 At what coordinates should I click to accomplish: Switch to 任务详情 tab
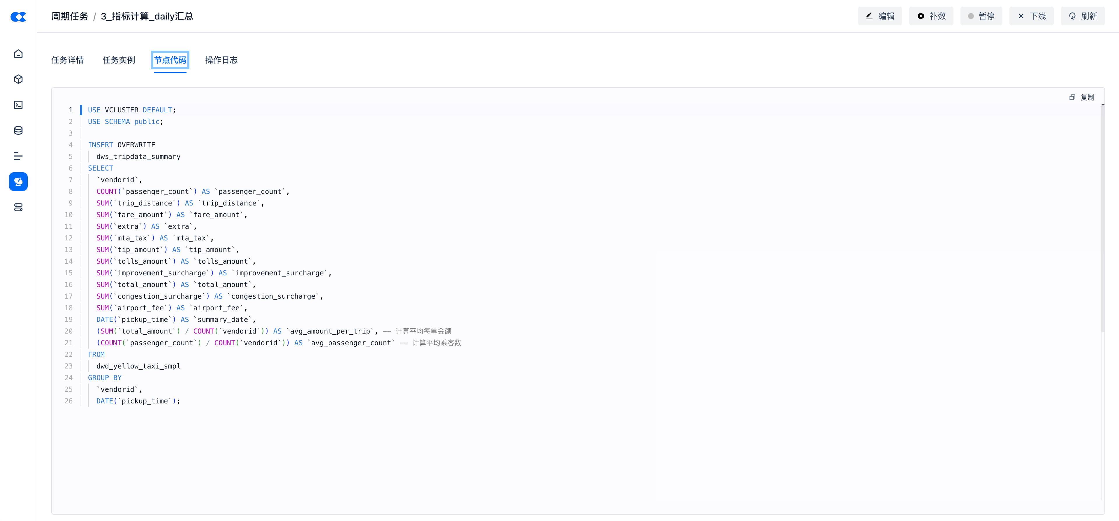pos(67,60)
